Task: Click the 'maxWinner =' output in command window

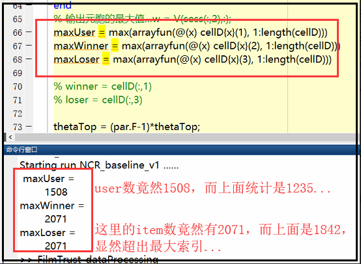Action: point(51,205)
